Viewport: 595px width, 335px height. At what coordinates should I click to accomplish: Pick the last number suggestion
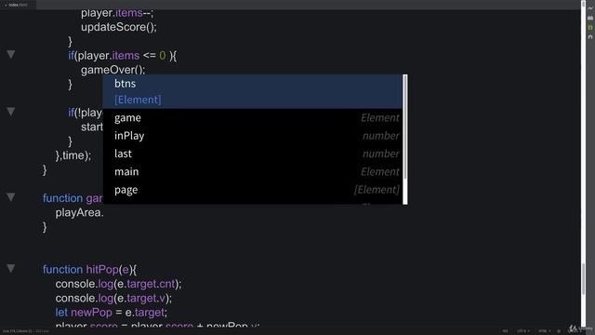click(252, 154)
